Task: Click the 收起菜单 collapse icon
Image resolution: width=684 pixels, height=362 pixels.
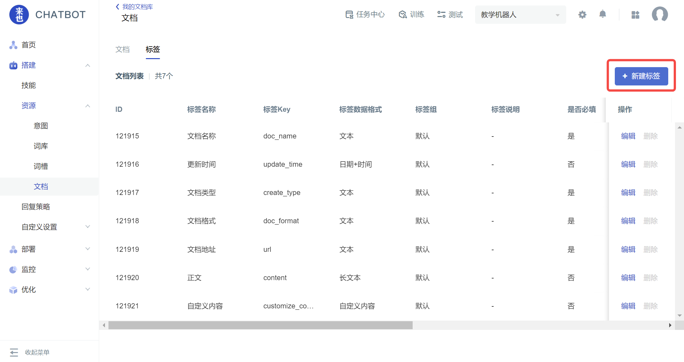Action: click(x=14, y=352)
